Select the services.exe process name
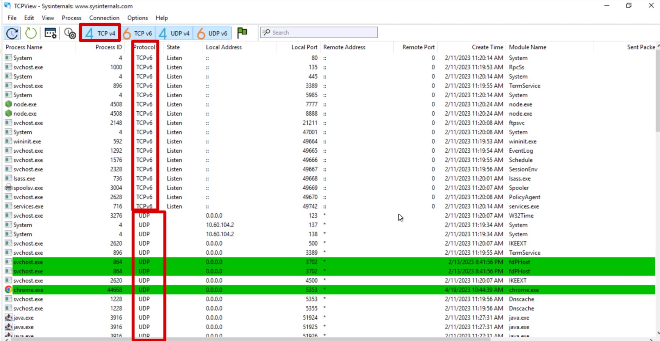This screenshot has height=341, width=660. click(28, 206)
